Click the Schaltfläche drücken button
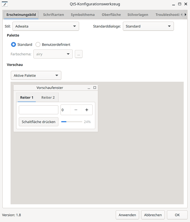190x222 pixels. tap(39, 122)
